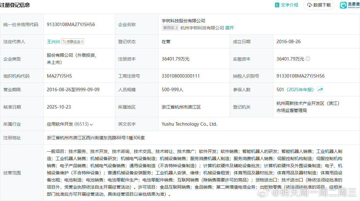The image size is (360, 201).
Task: Open the 2025年年报 annual report link
Action: point(300,90)
